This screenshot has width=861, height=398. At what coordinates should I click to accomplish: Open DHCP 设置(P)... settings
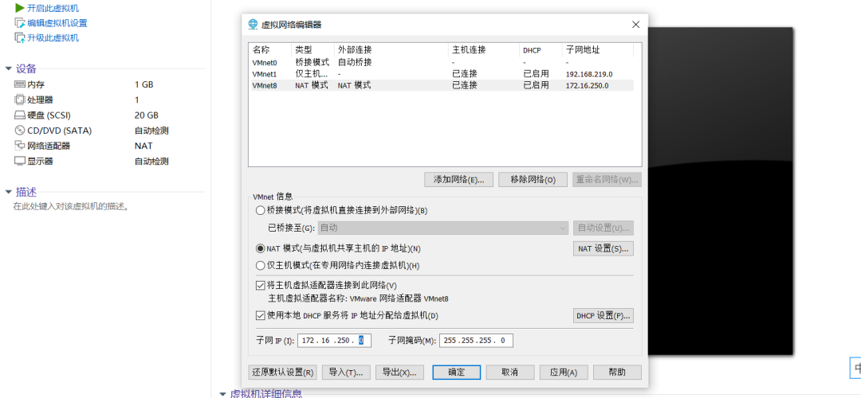tap(603, 316)
